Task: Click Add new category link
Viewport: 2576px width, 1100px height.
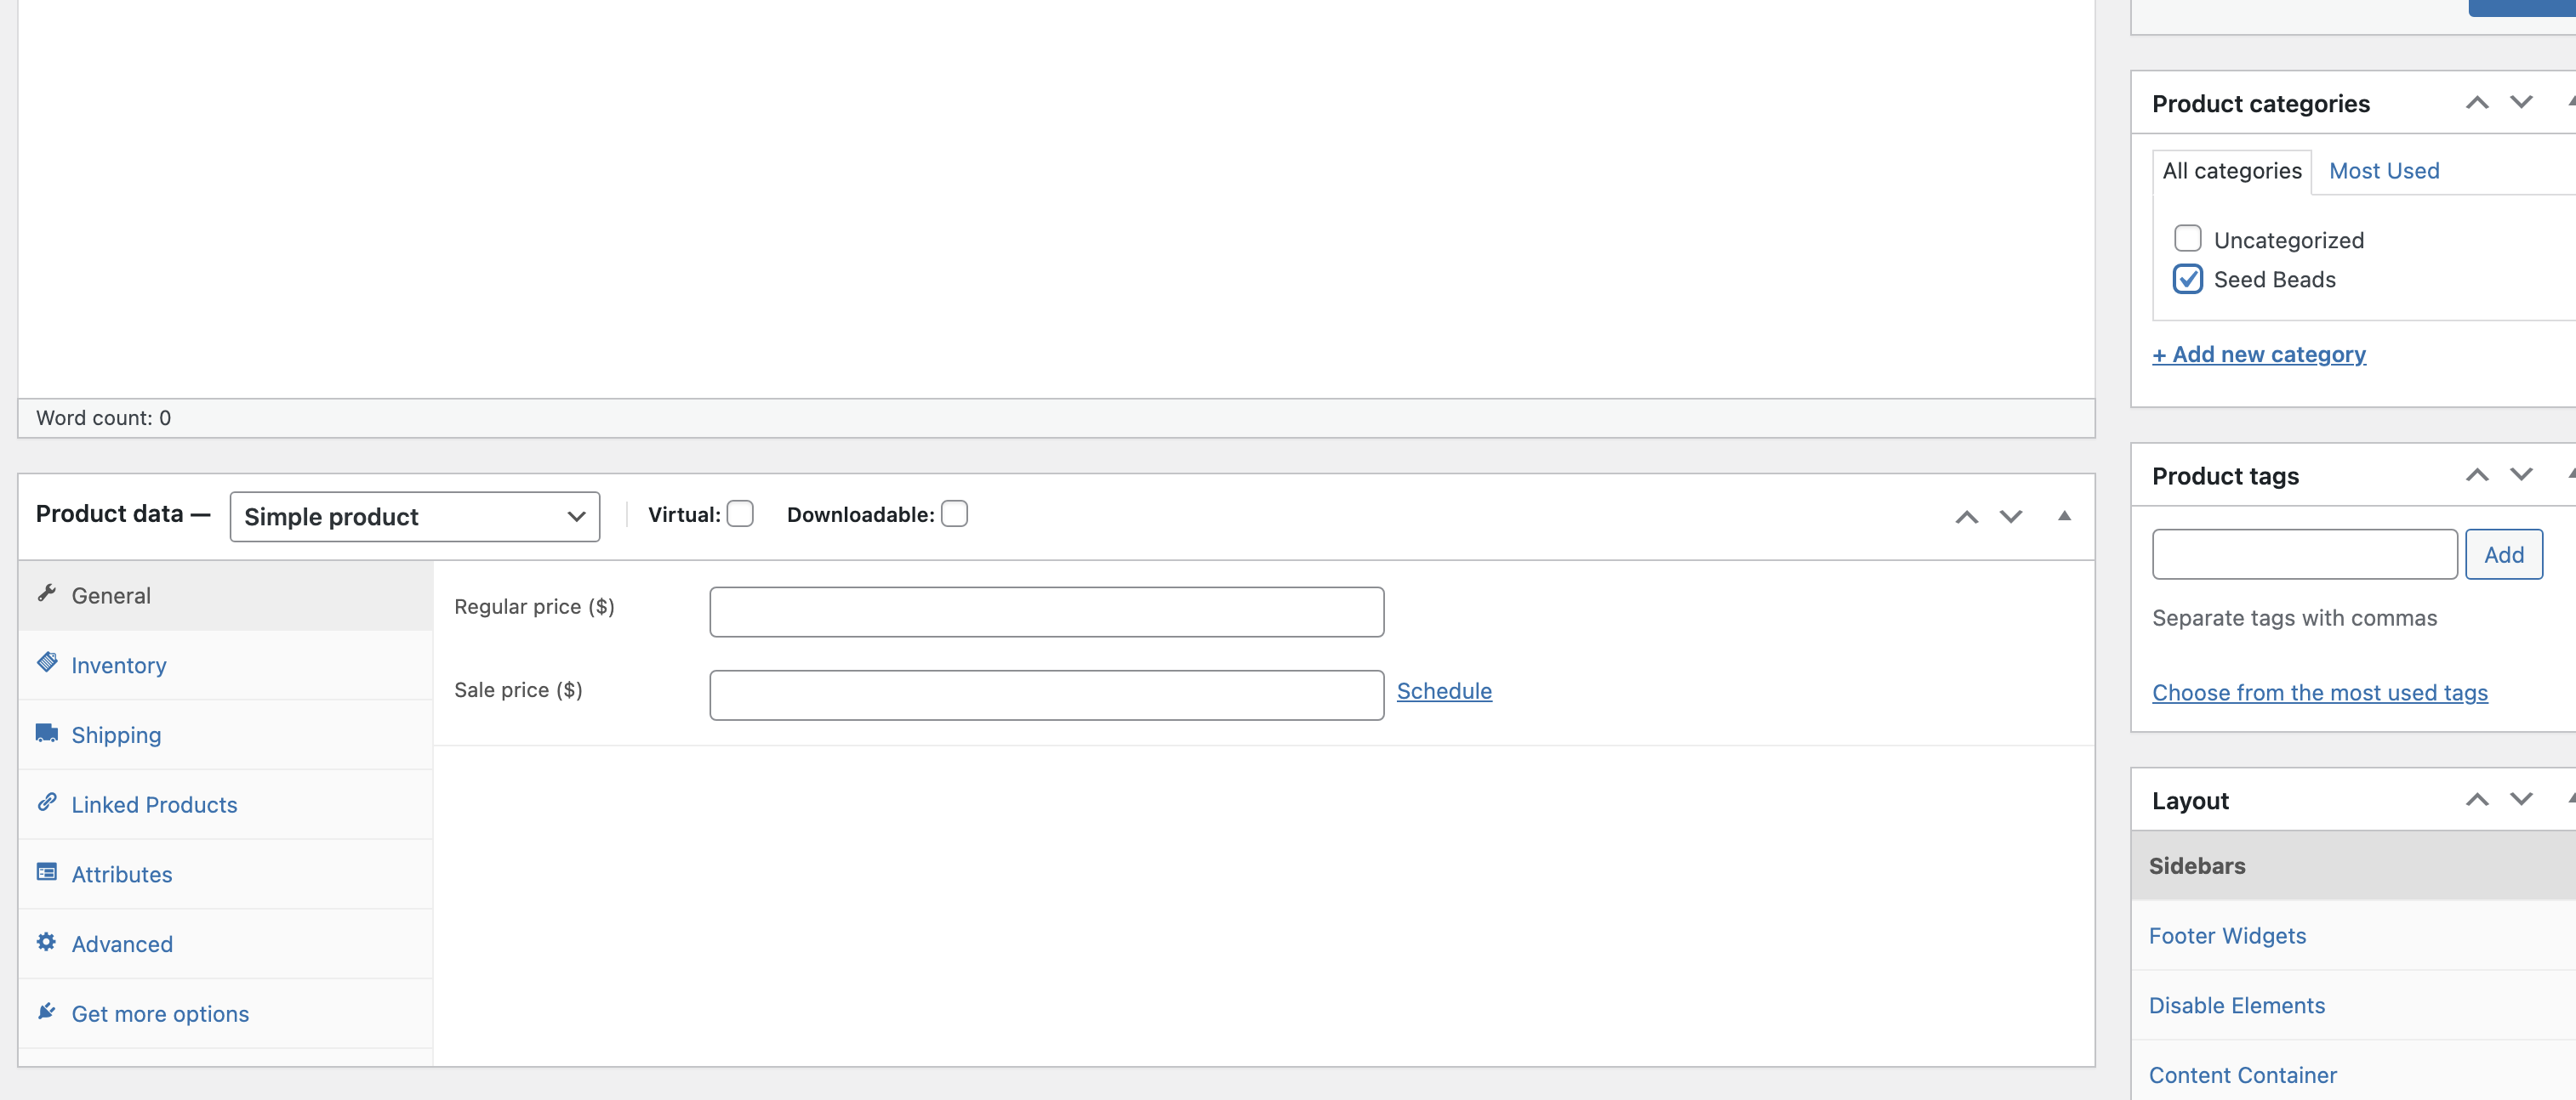Action: [x=2258, y=354]
